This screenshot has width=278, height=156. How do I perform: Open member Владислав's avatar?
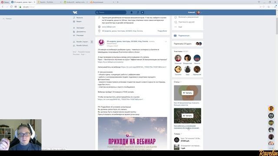187,58
